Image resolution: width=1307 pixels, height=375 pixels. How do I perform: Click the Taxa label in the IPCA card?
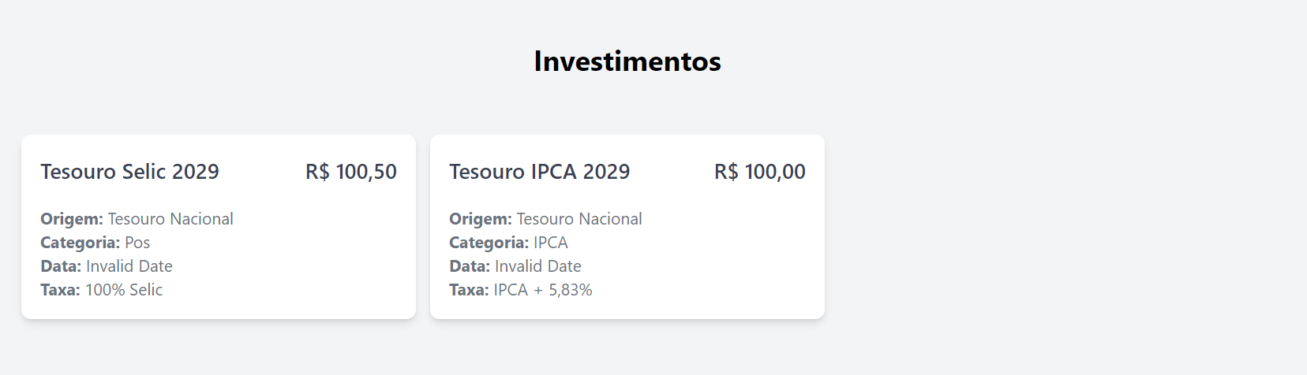[x=469, y=290]
